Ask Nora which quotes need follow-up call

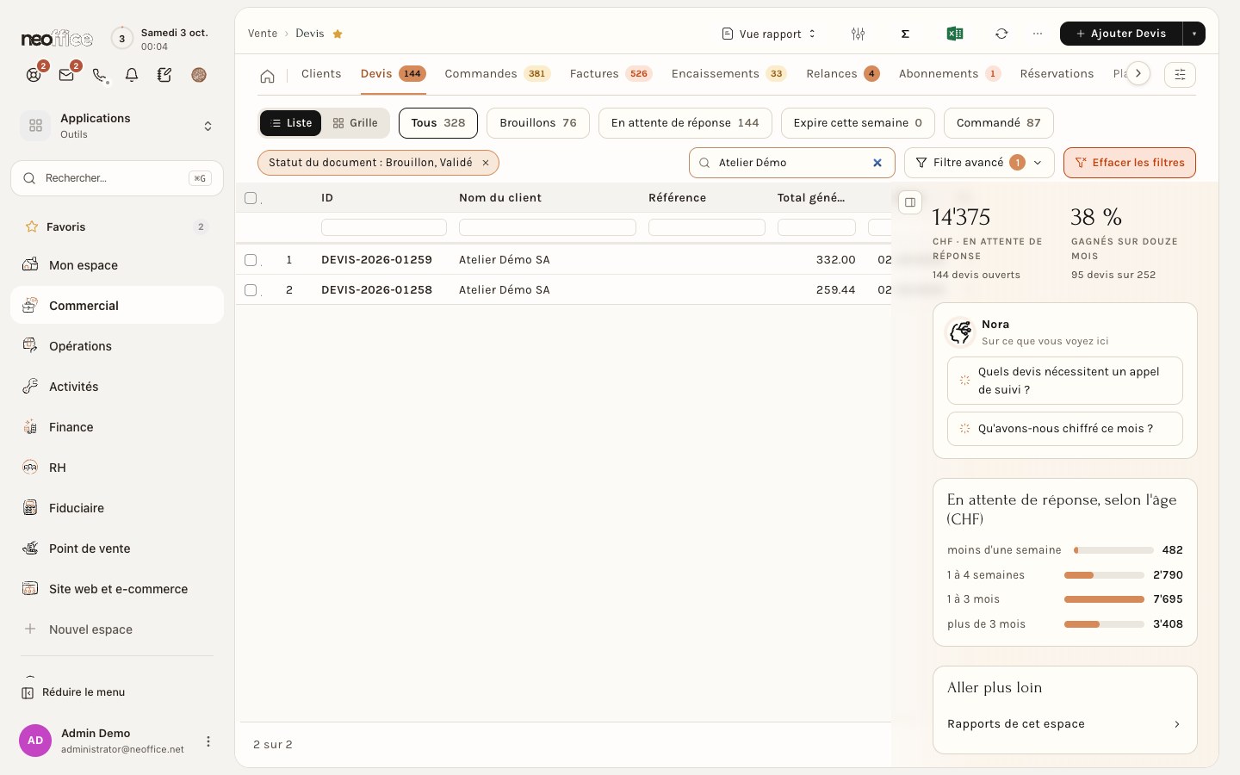(1065, 381)
